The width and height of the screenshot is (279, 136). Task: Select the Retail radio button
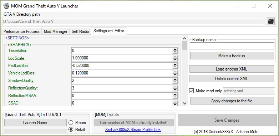(71, 130)
